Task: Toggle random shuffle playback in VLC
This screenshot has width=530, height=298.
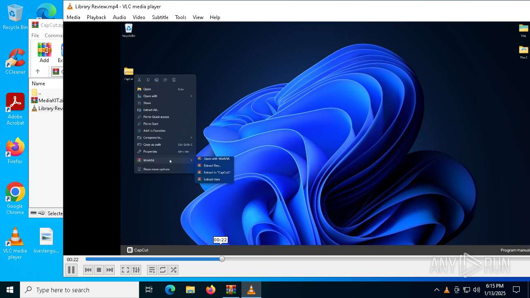Action: pyautogui.click(x=173, y=270)
